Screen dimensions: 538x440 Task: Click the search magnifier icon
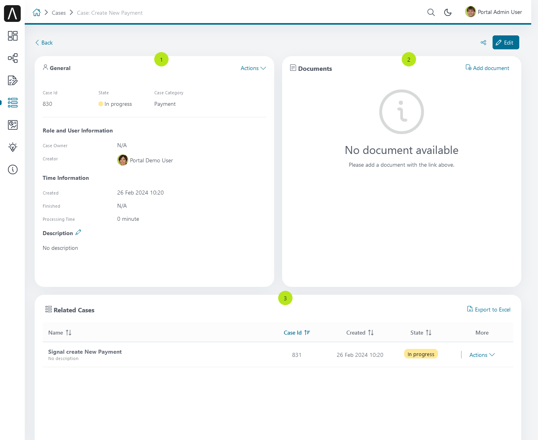click(x=431, y=12)
